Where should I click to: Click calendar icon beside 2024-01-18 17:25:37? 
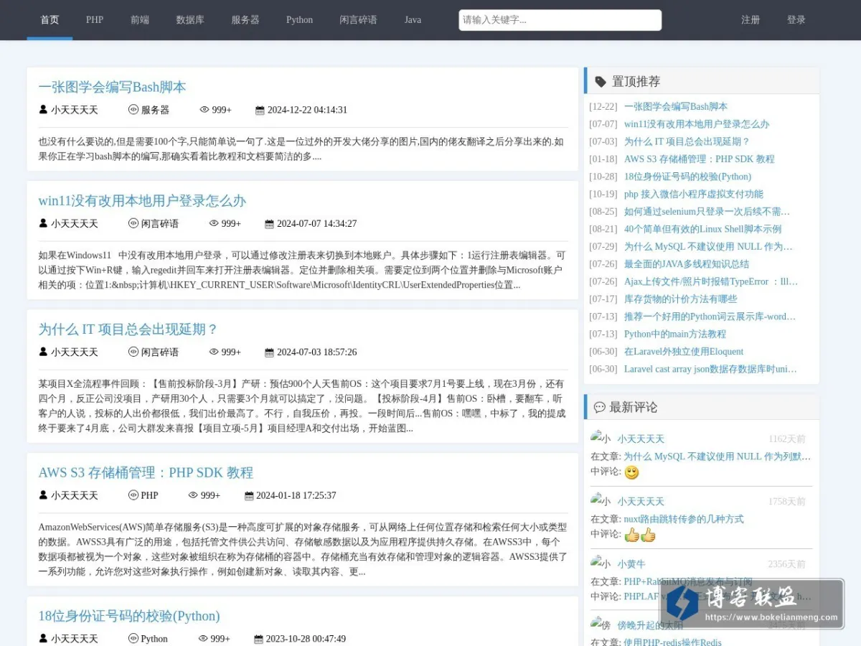click(x=249, y=495)
